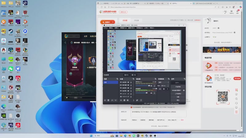This screenshot has width=246, height=138.
Task: Add page to browser favorites star
Action: tap(219, 7)
